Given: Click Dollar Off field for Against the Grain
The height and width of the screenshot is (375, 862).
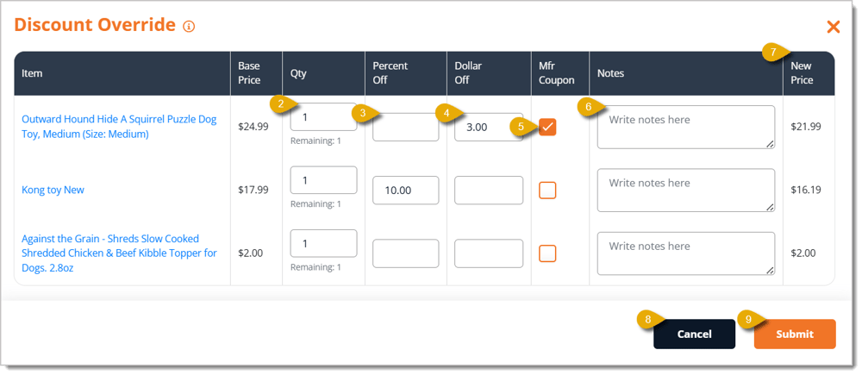Looking at the screenshot, I should [x=489, y=253].
